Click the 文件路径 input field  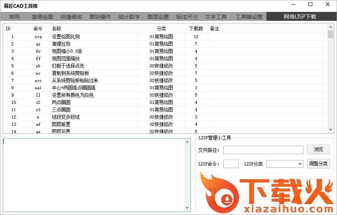tap(263, 150)
